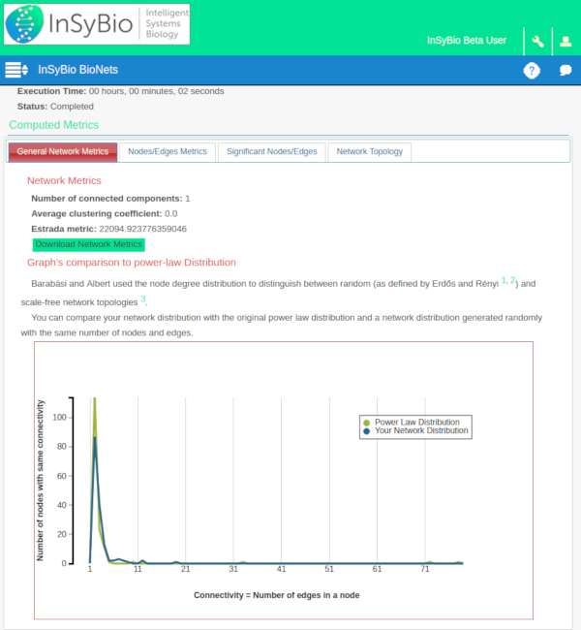The image size is (581, 630).
Task: Switch to the Network Topology tab
Action: point(369,152)
